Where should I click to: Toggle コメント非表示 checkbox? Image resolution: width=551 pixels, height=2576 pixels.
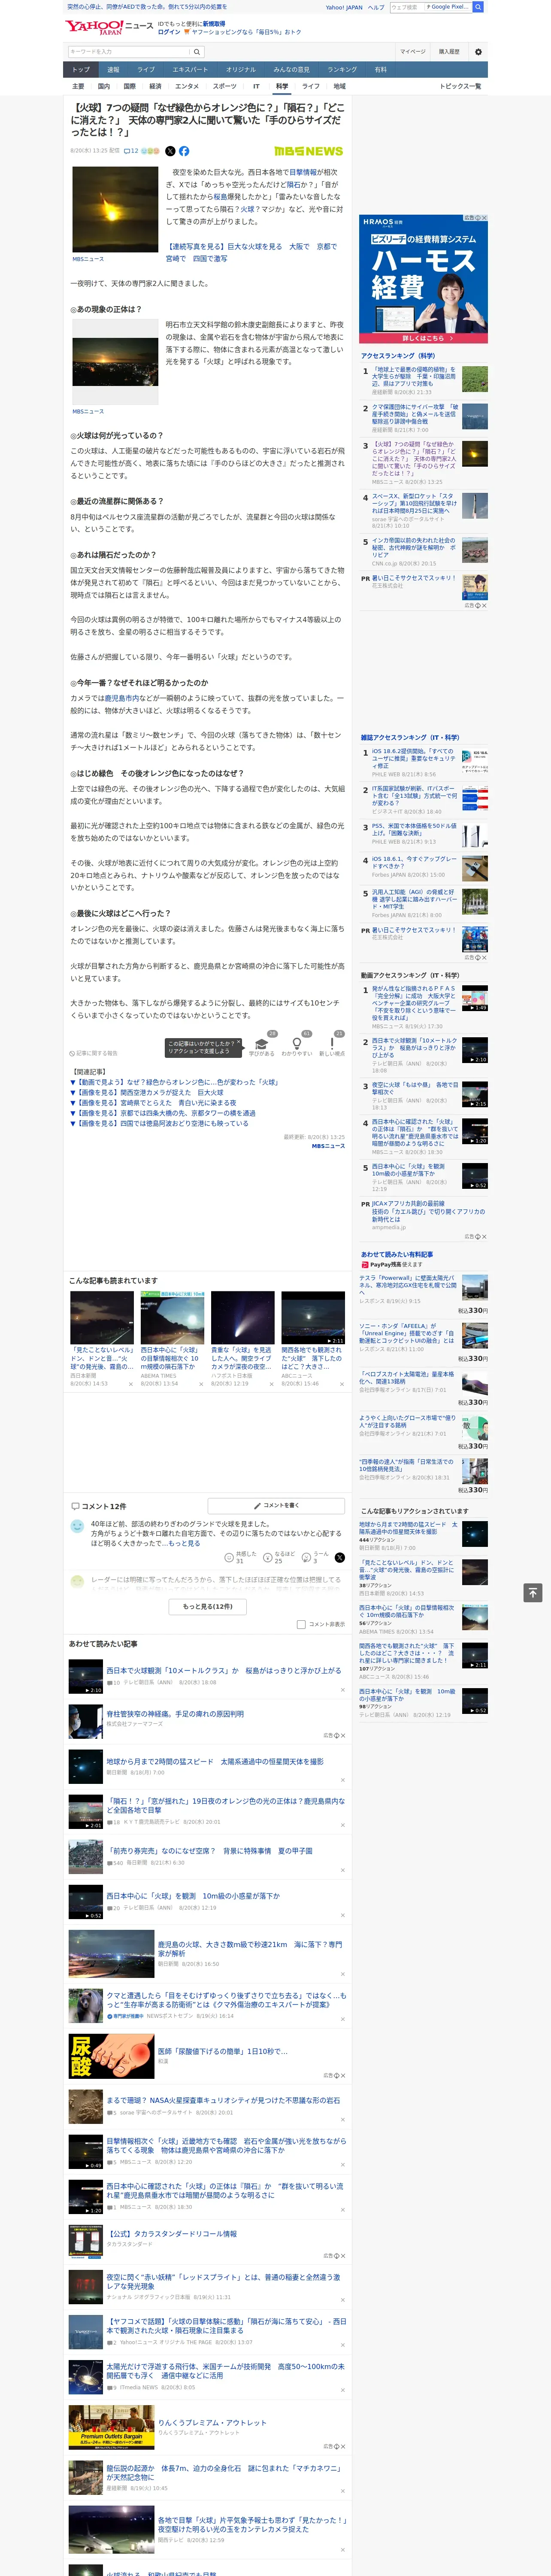click(x=301, y=1624)
